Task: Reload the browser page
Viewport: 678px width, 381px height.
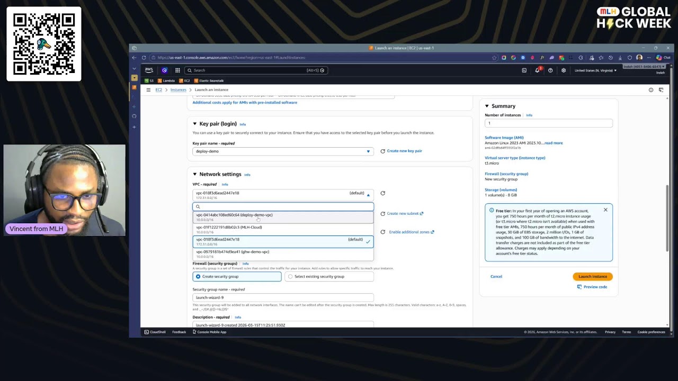Action: click(144, 58)
